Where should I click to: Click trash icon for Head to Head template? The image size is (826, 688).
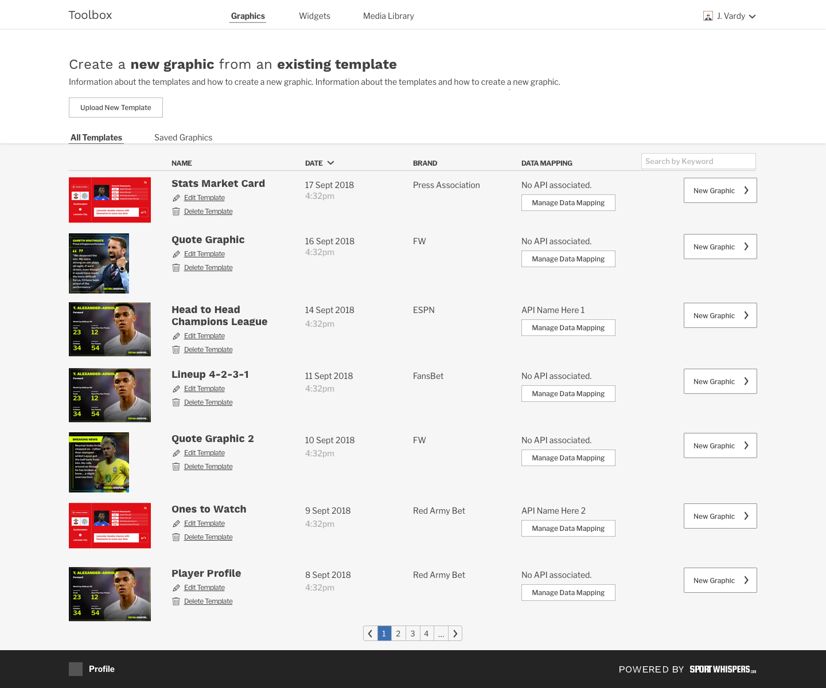[176, 350]
